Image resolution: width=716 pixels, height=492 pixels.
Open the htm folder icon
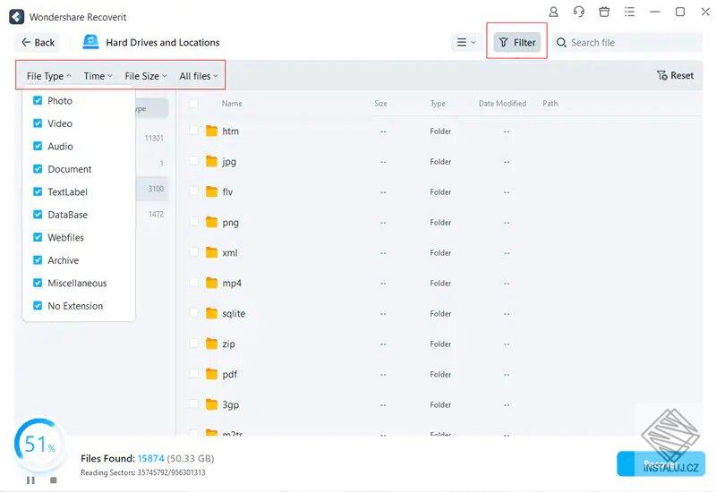pyautogui.click(x=211, y=131)
